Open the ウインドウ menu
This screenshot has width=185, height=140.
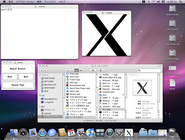click(x=50, y=1)
